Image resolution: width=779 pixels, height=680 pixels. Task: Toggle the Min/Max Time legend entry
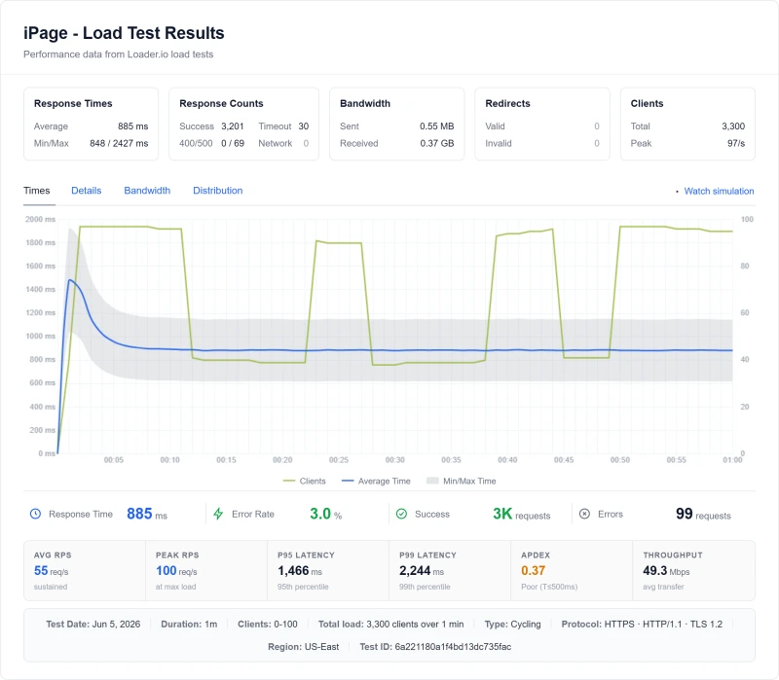(461, 481)
